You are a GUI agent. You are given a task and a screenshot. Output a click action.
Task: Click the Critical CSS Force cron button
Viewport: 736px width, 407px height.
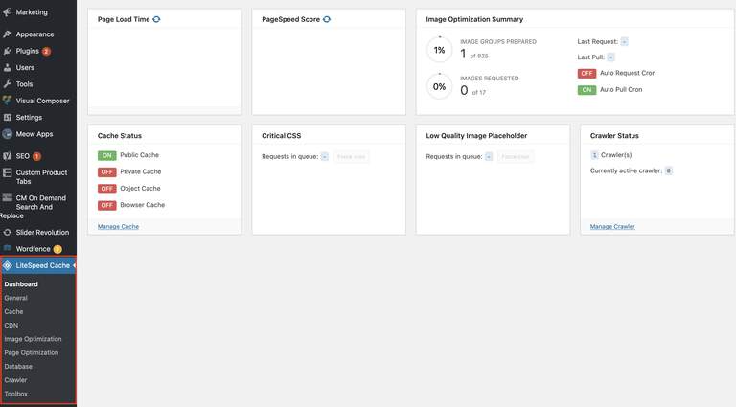point(351,157)
